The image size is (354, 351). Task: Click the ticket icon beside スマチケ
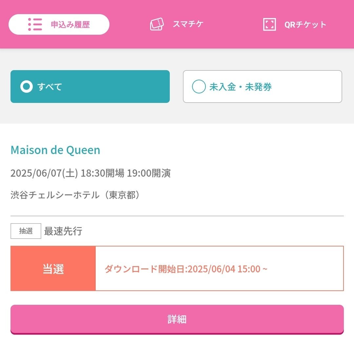(157, 24)
